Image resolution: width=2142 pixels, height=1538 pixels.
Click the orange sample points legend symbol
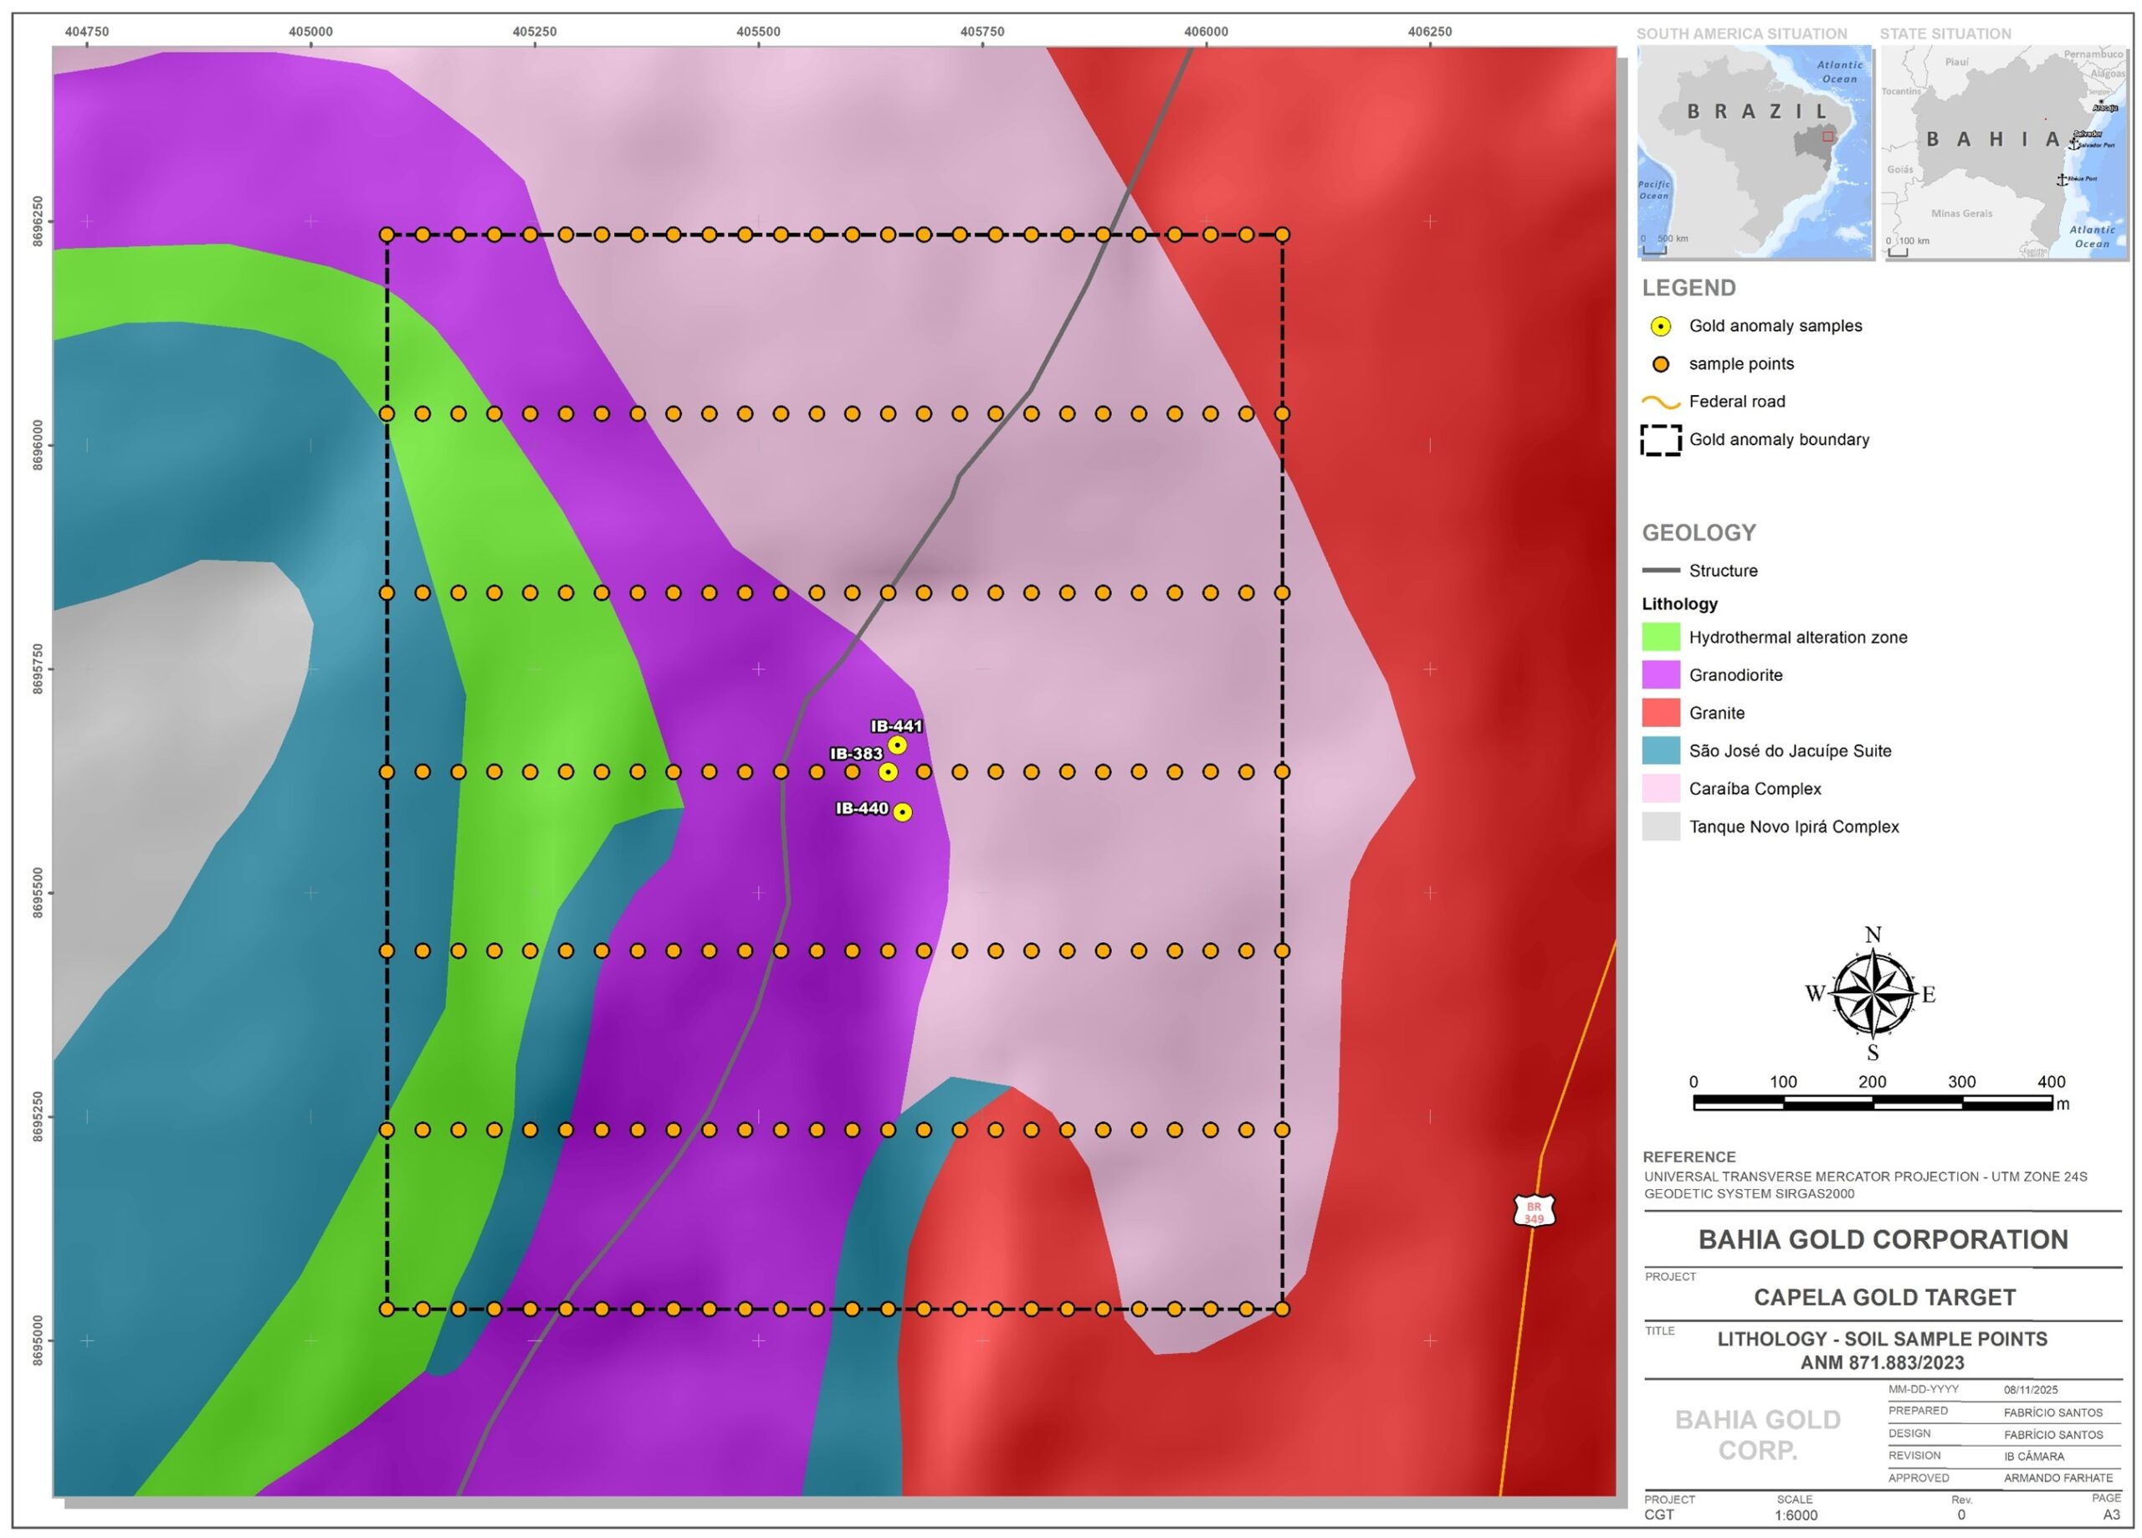point(1660,365)
